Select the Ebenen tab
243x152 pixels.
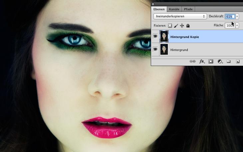pyautogui.click(x=159, y=9)
